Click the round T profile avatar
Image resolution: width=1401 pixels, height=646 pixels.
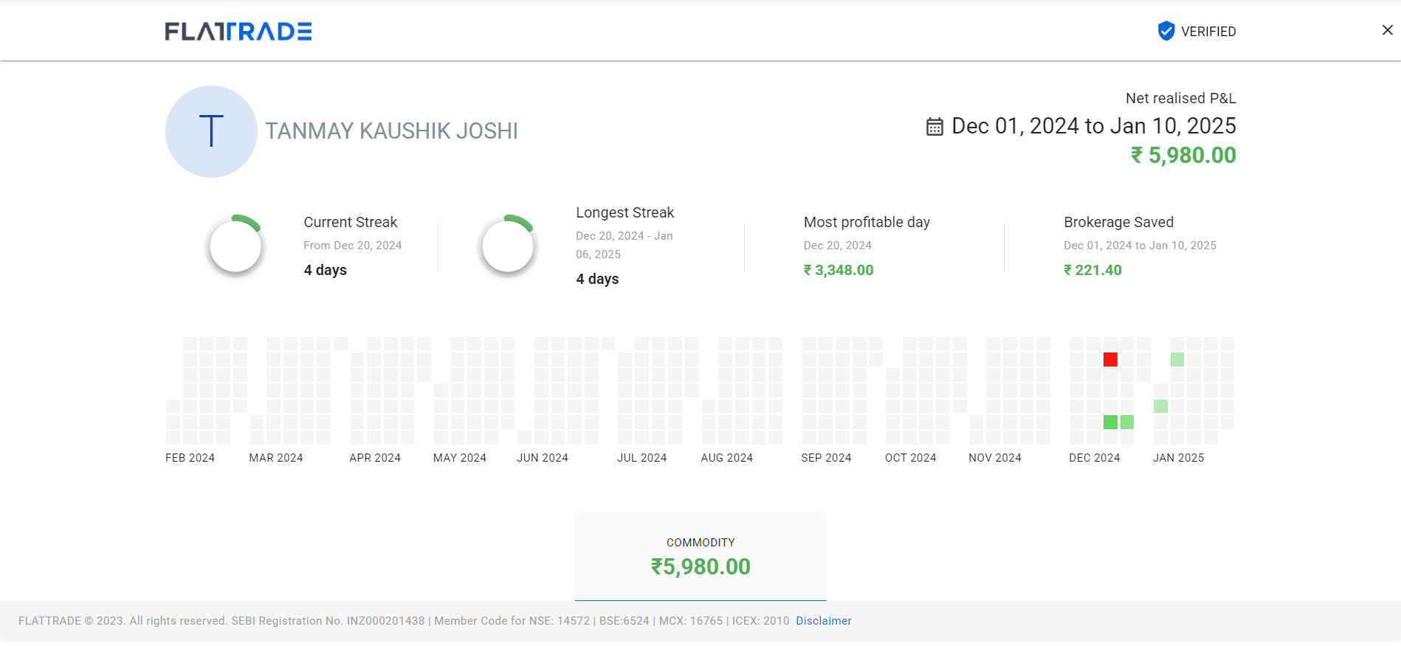tap(211, 131)
